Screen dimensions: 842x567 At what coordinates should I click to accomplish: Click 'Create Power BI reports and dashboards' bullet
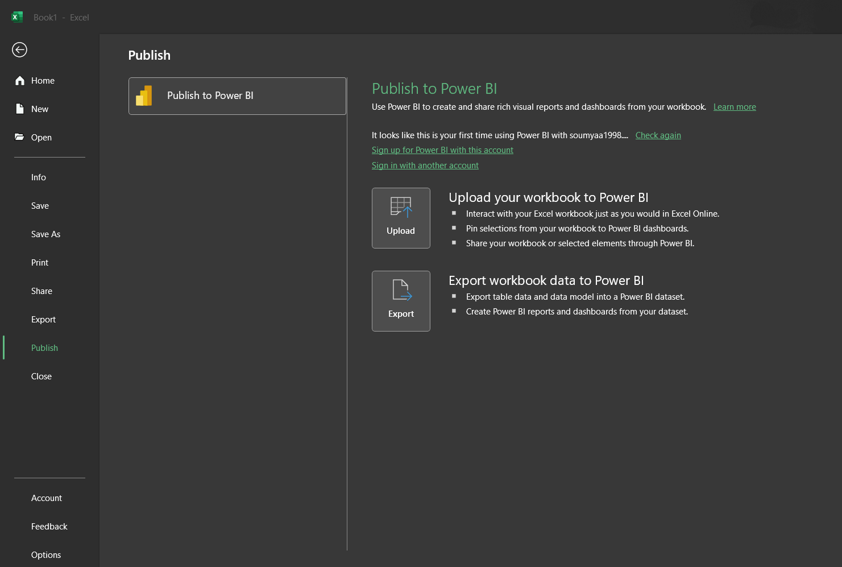point(577,312)
